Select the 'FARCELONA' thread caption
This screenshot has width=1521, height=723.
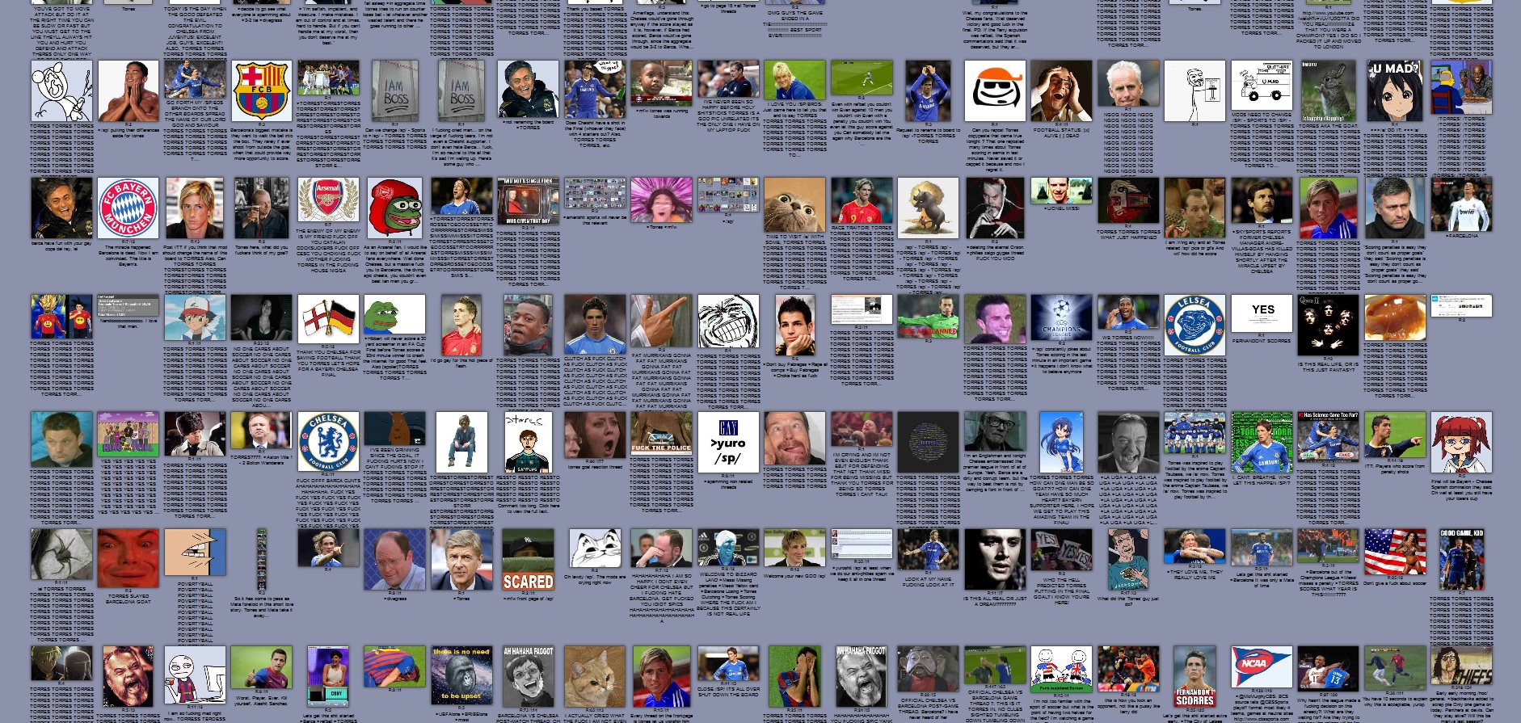tap(1461, 236)
